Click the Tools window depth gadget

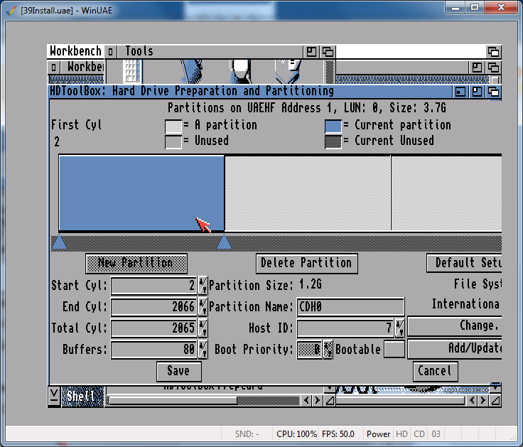(x=328, y=52)
